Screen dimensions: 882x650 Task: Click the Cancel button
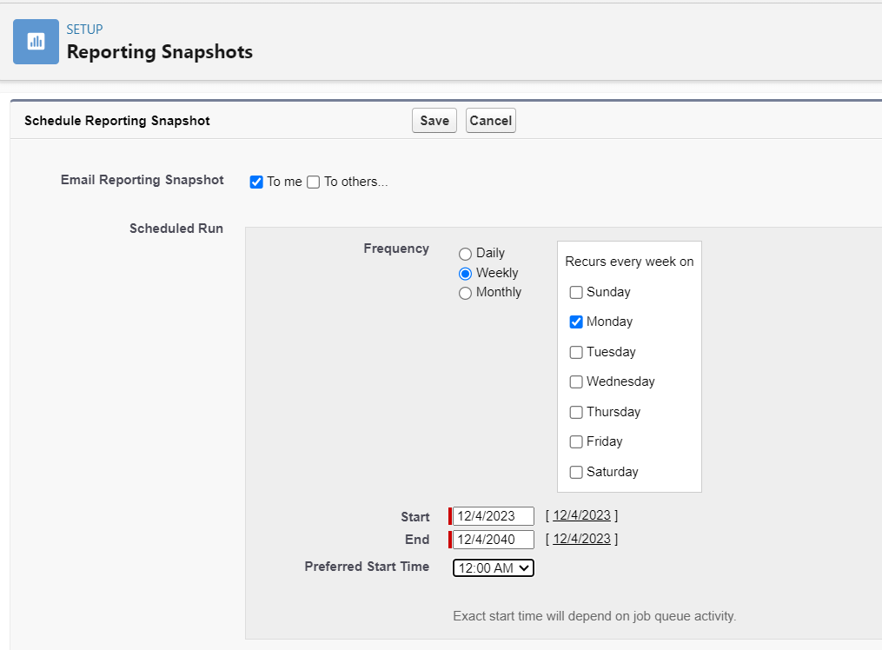tap(491, 121)
